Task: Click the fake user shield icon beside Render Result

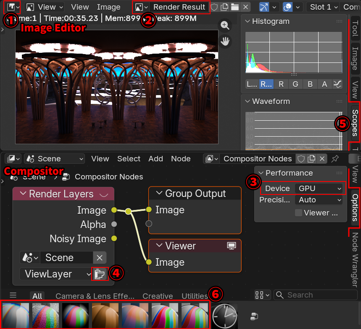Action: pyautogui.click(x=214, y=7)
